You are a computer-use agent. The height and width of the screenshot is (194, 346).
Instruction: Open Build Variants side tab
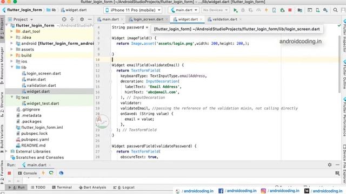pos(2,138)
